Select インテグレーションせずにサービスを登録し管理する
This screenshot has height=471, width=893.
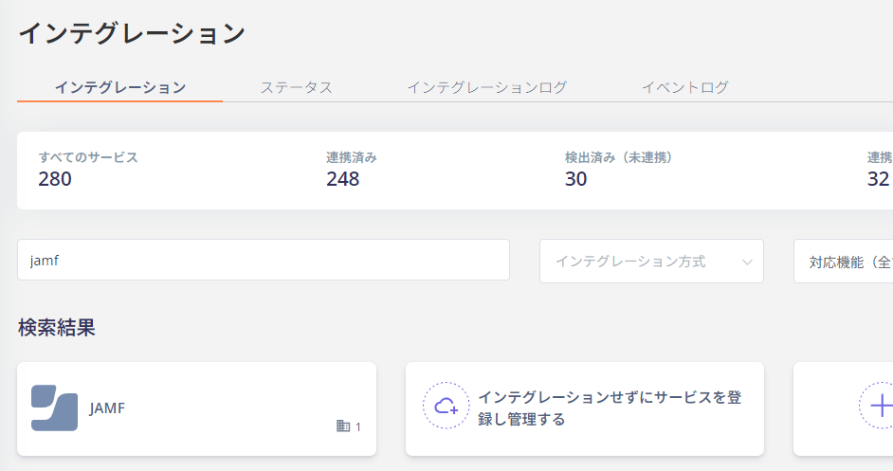point(584,408)
